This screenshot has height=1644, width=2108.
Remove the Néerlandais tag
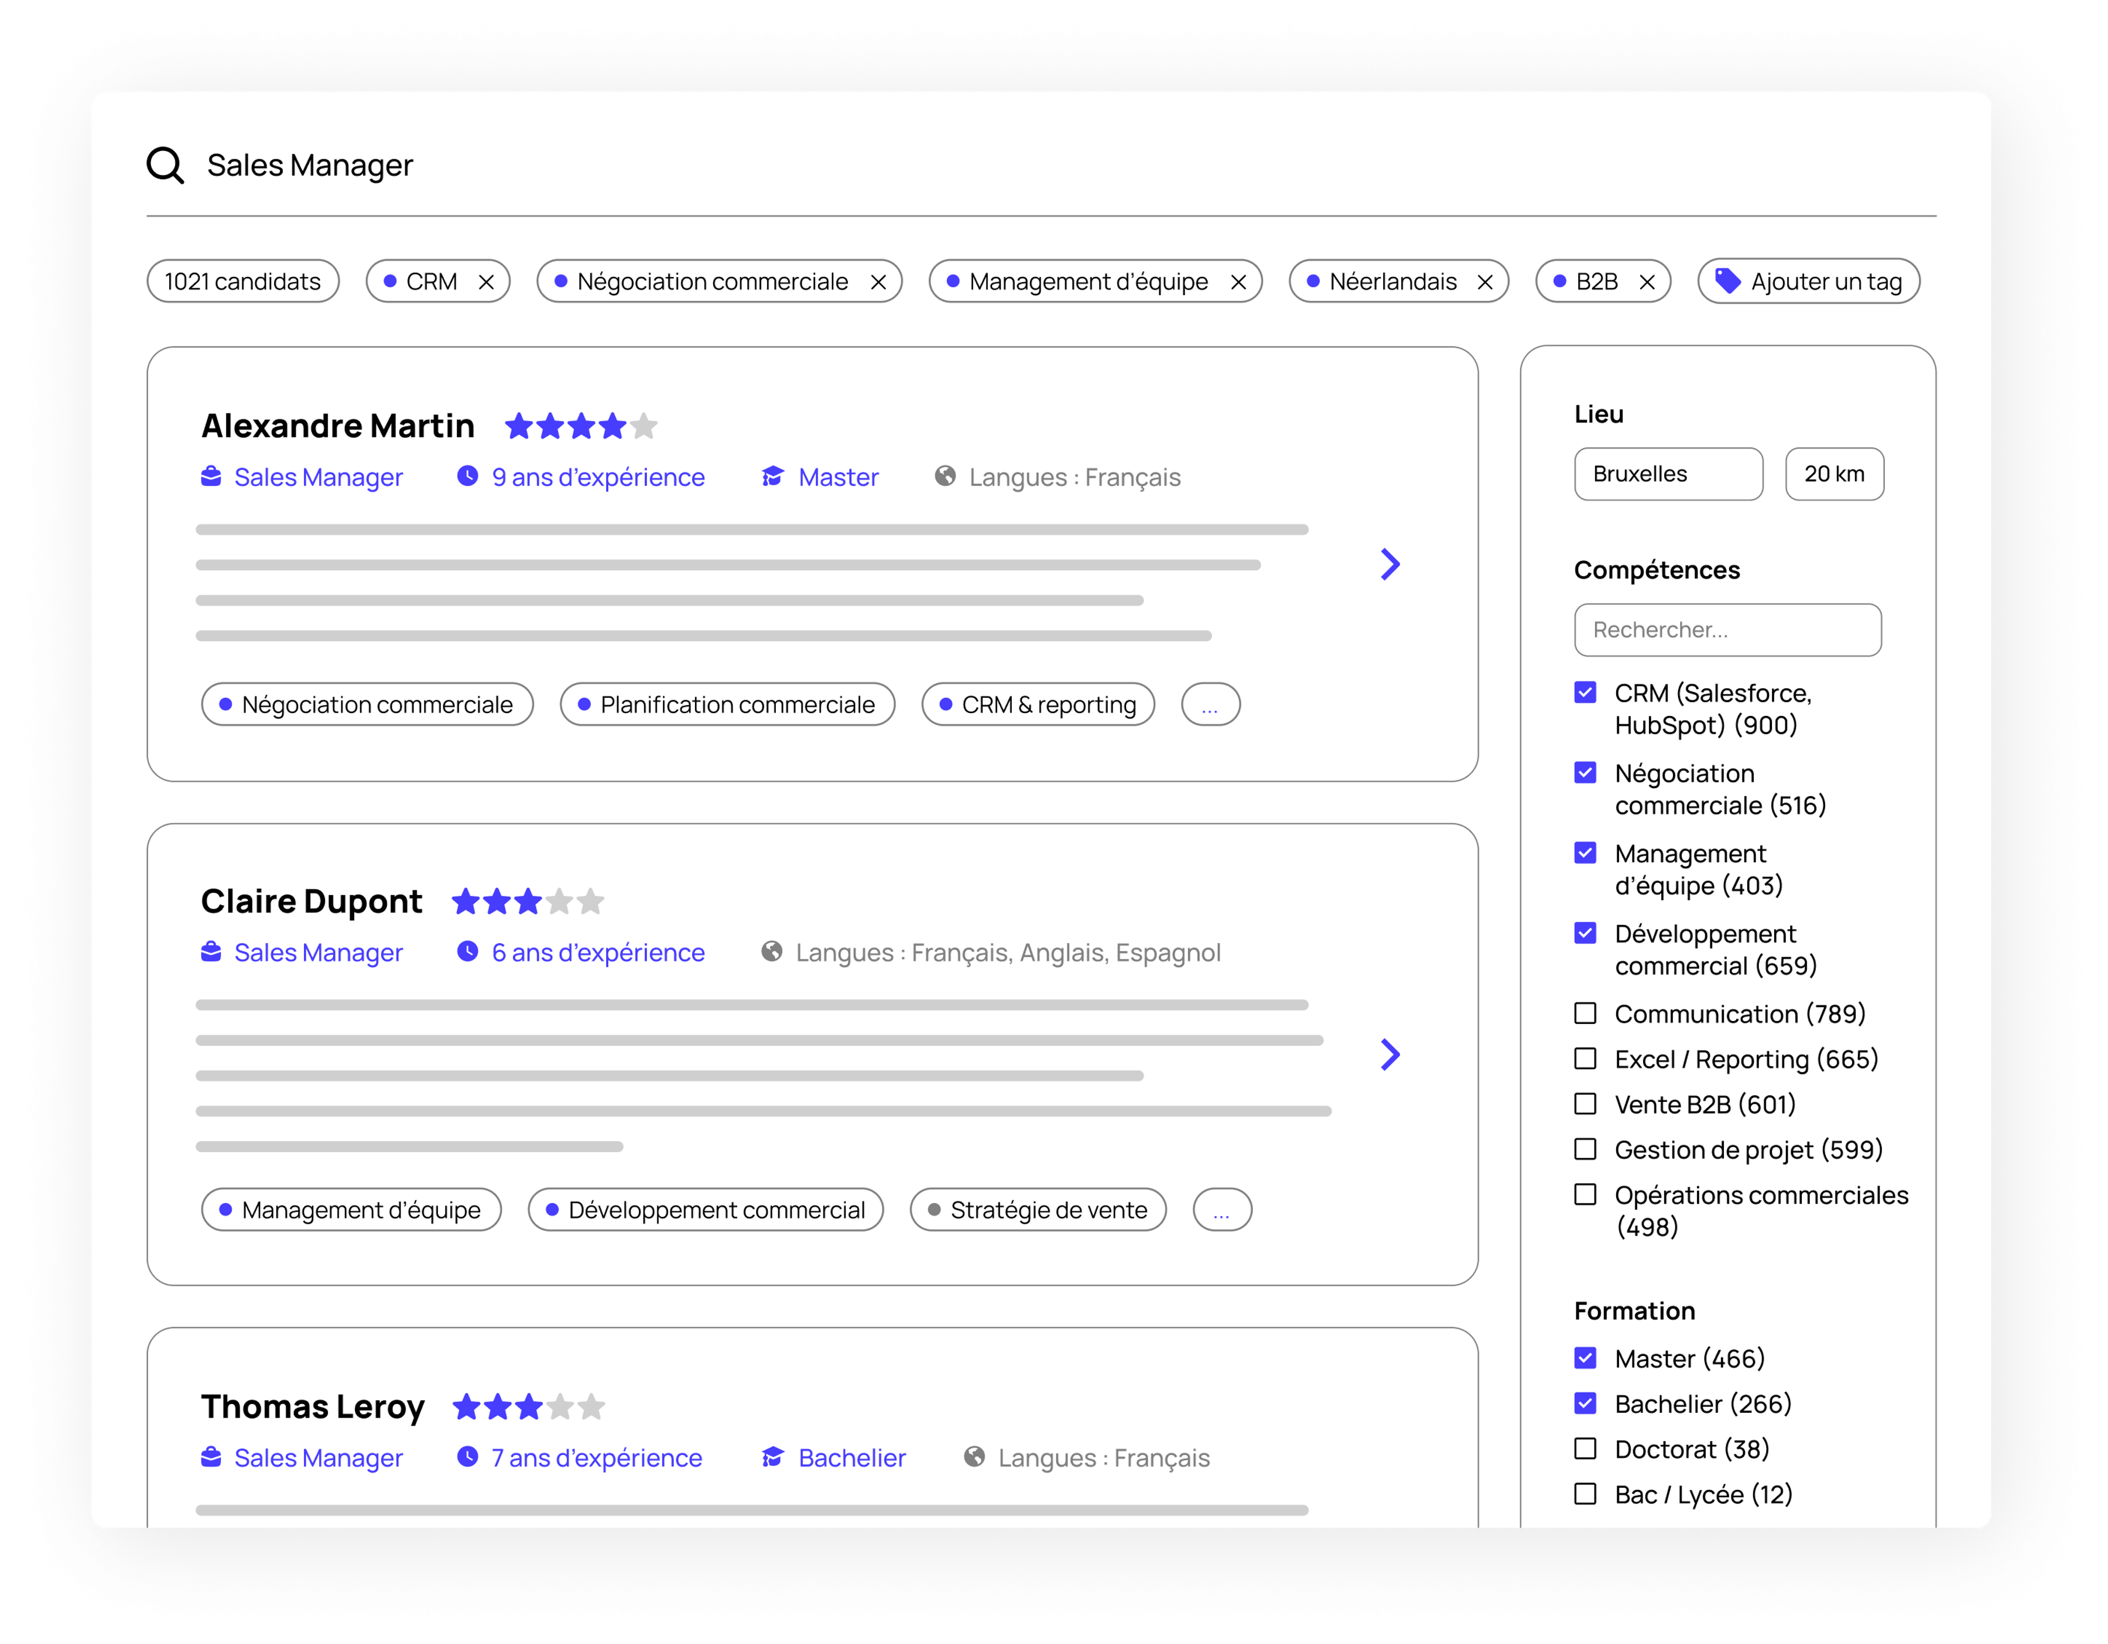[x=1486, y=282]
